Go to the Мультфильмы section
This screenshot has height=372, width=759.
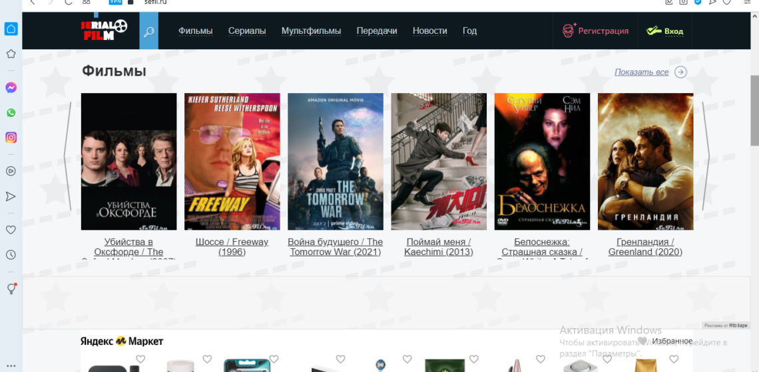click(x=311, y=31)
